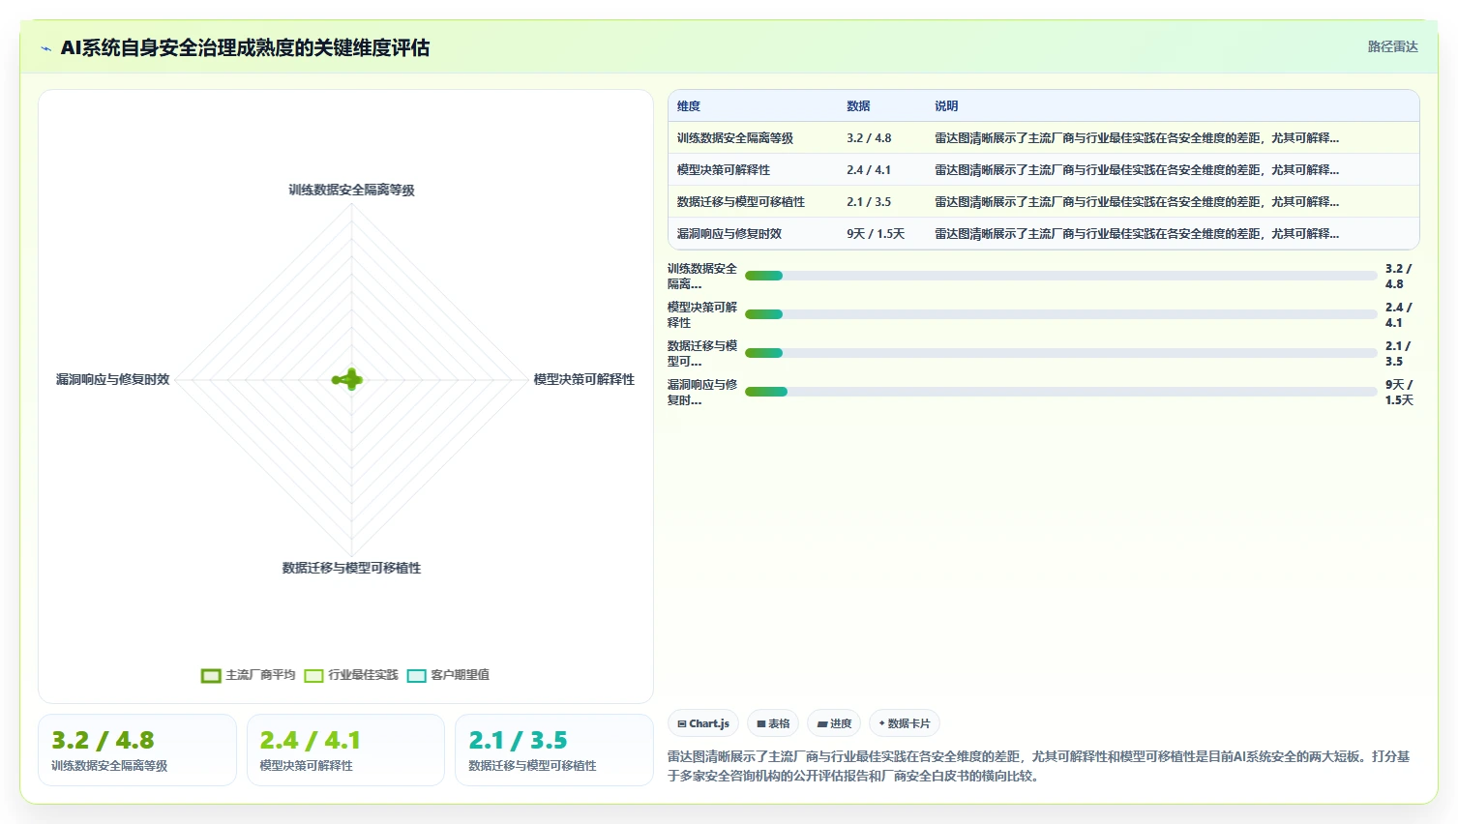Select the 数据卡片 tag chip
Viewport: 1458px width, 824px height.
(x=905, y=723)
